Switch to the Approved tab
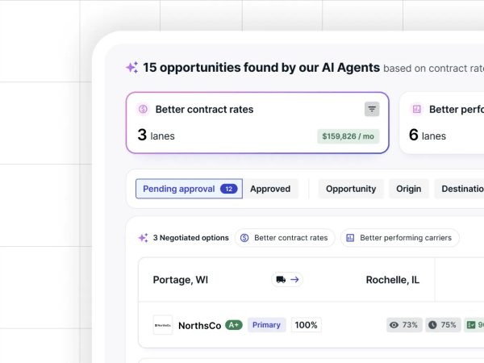The width and height of the screenshot is (484, 363). (270, 189)
